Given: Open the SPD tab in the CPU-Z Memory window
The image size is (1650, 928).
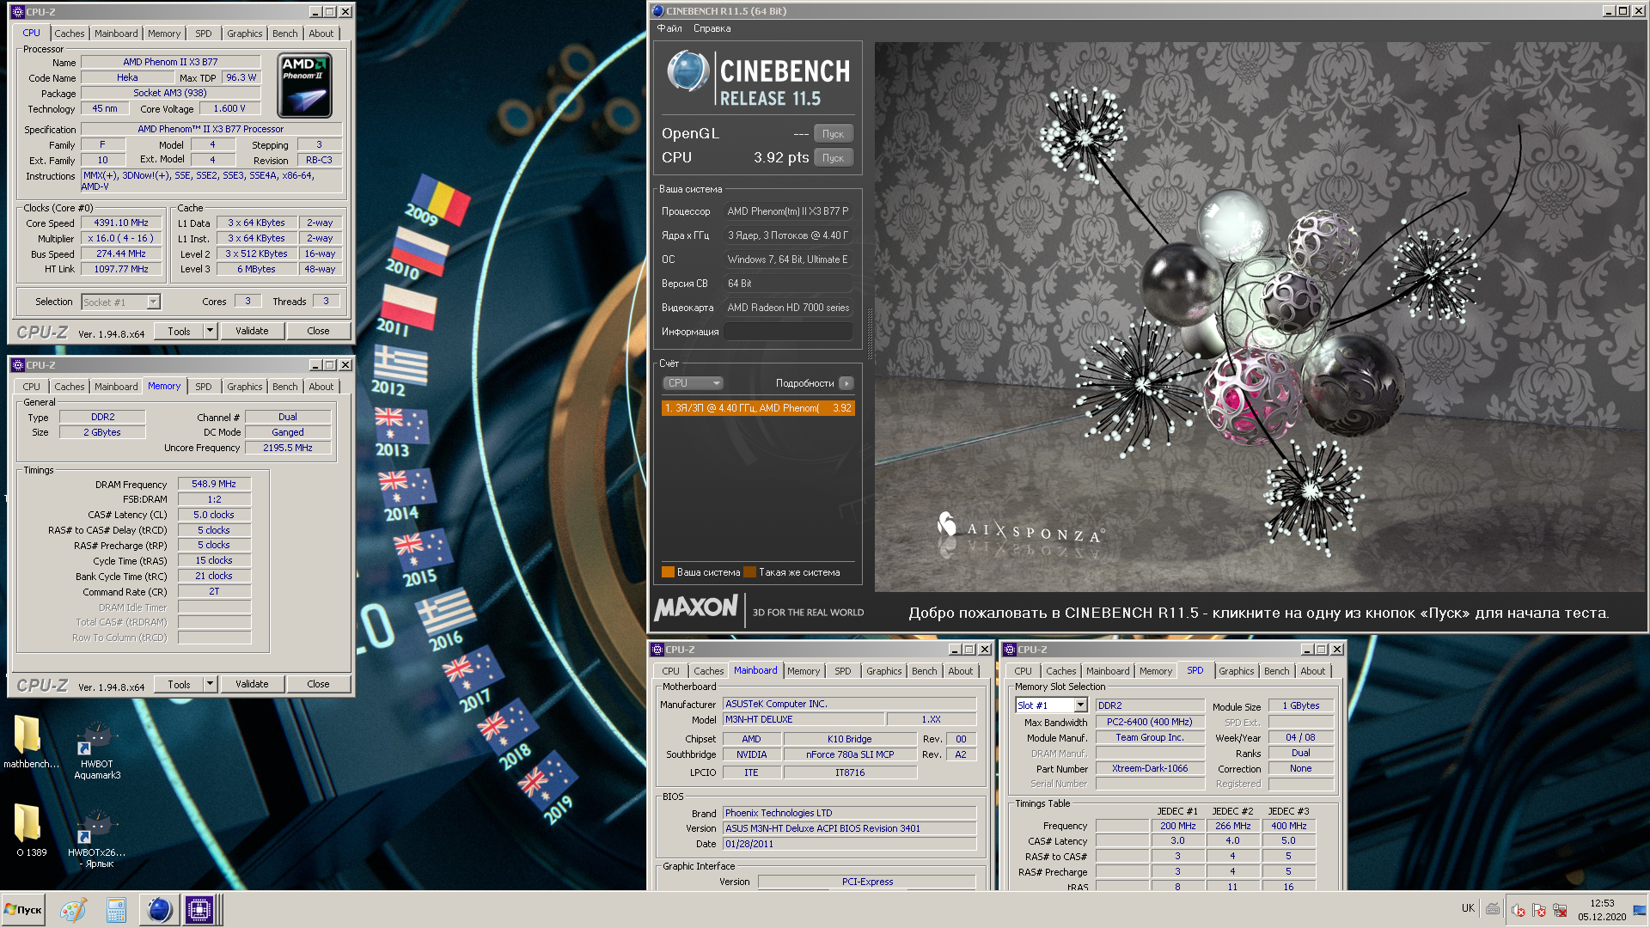Looking at the screenshot, I should coord(204,387).
